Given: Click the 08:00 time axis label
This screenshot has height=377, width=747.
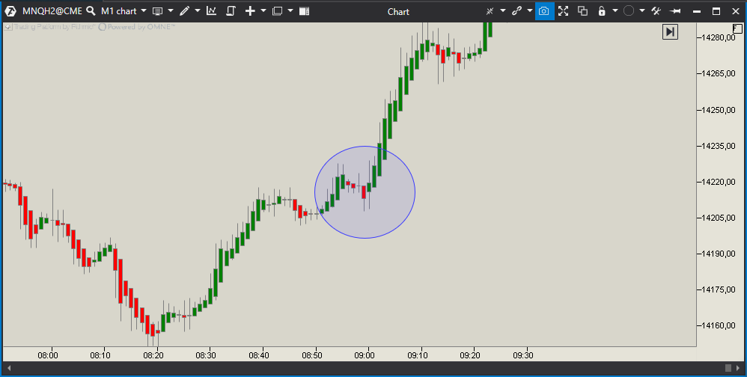Looking at the screenshot, I should [48, 355].
